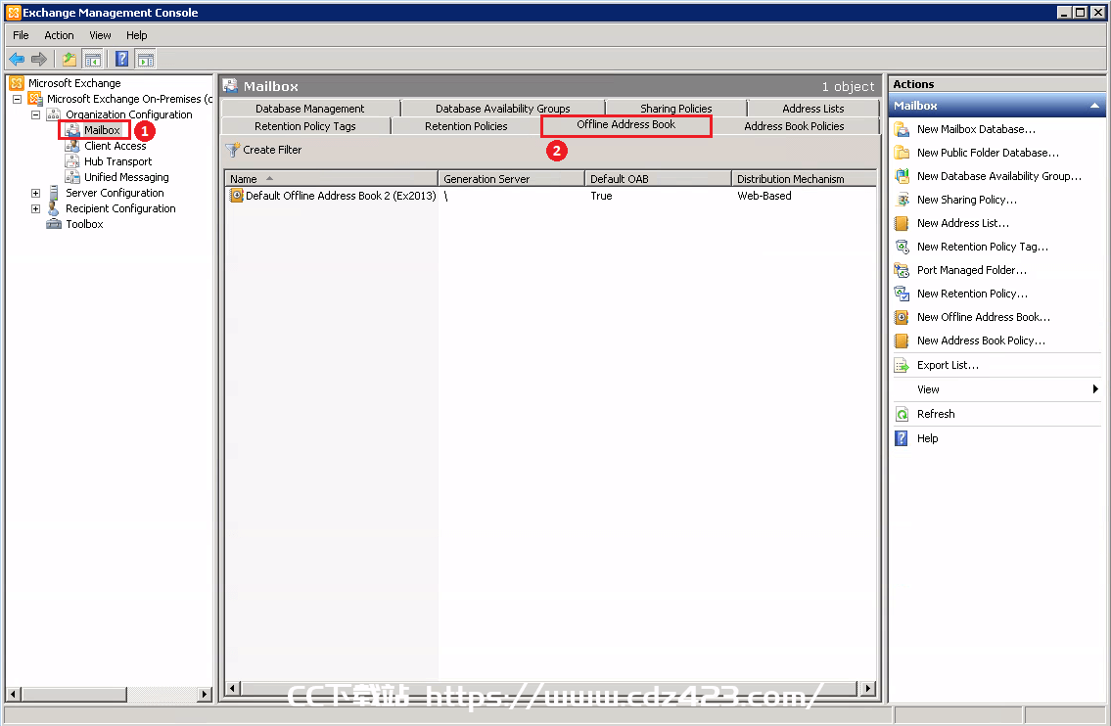Switch to the Offline Address Book tab
1111x726 pixels.
pyautogui.click(x=626, y=124)
